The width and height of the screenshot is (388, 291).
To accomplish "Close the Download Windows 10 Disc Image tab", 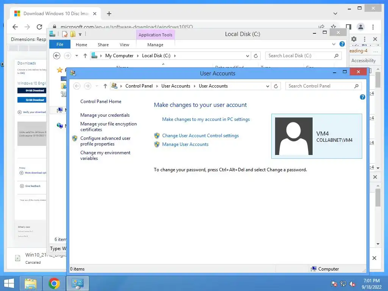I will tap(94, 14).
